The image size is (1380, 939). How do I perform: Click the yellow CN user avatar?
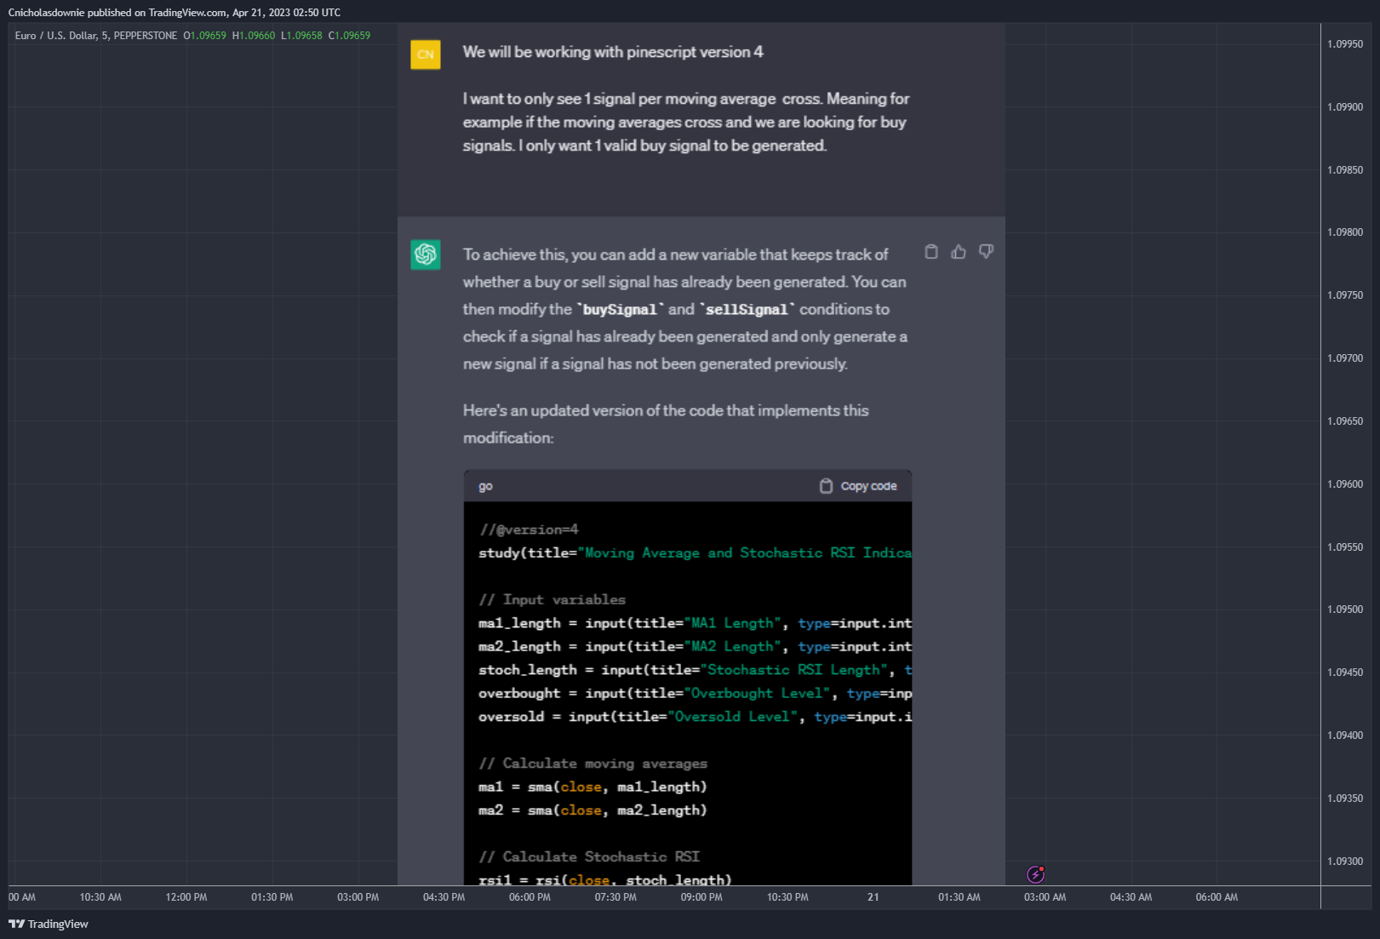(426, 54)
